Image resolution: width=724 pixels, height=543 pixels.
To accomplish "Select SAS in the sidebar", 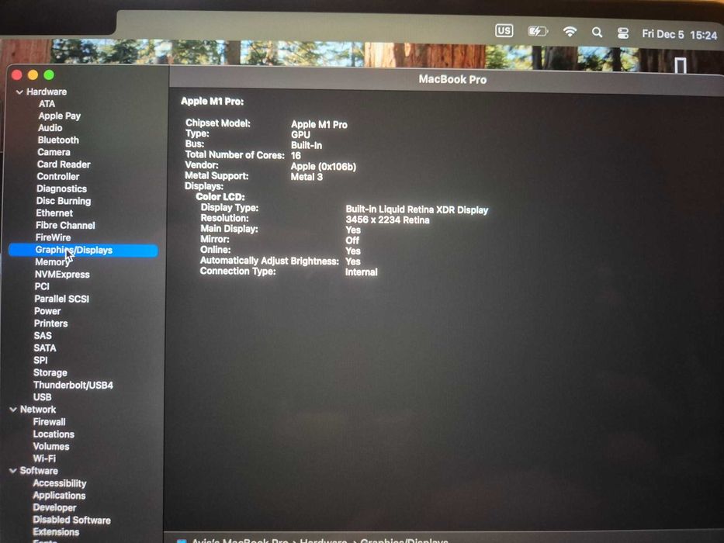I will point(43,336).
